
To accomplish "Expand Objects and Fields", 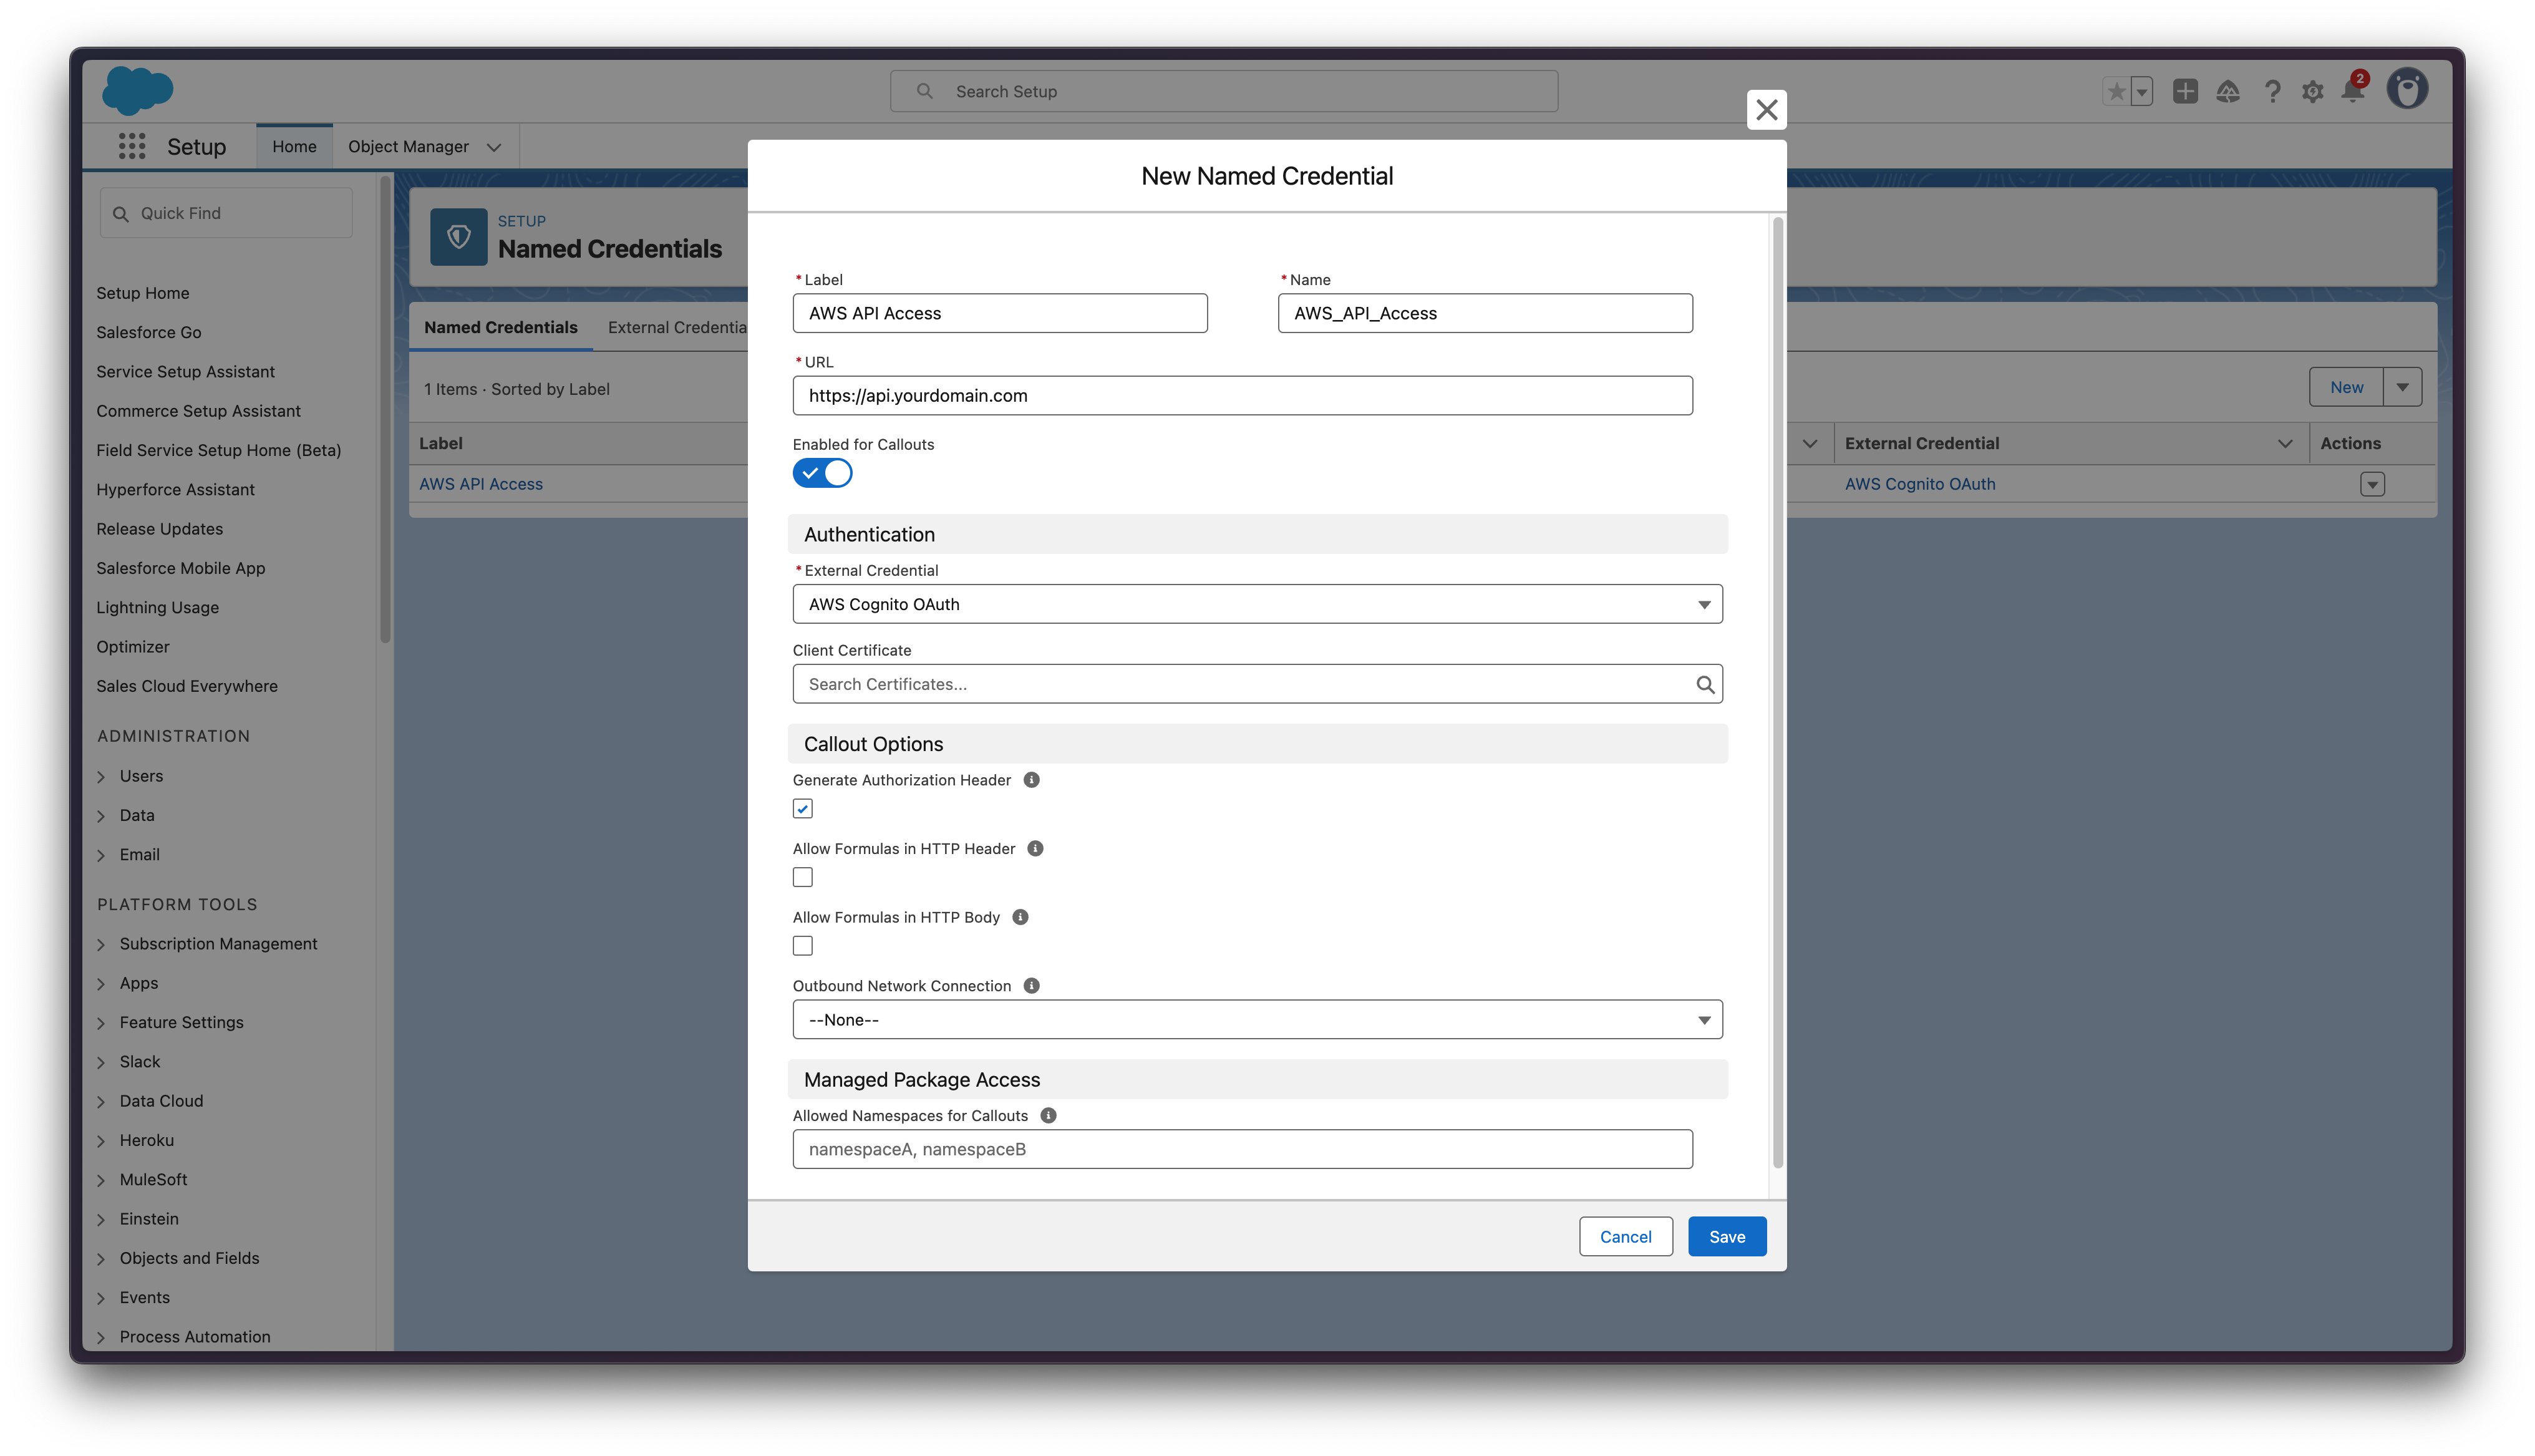I will pyautogui.click(x=101, y=1258).
